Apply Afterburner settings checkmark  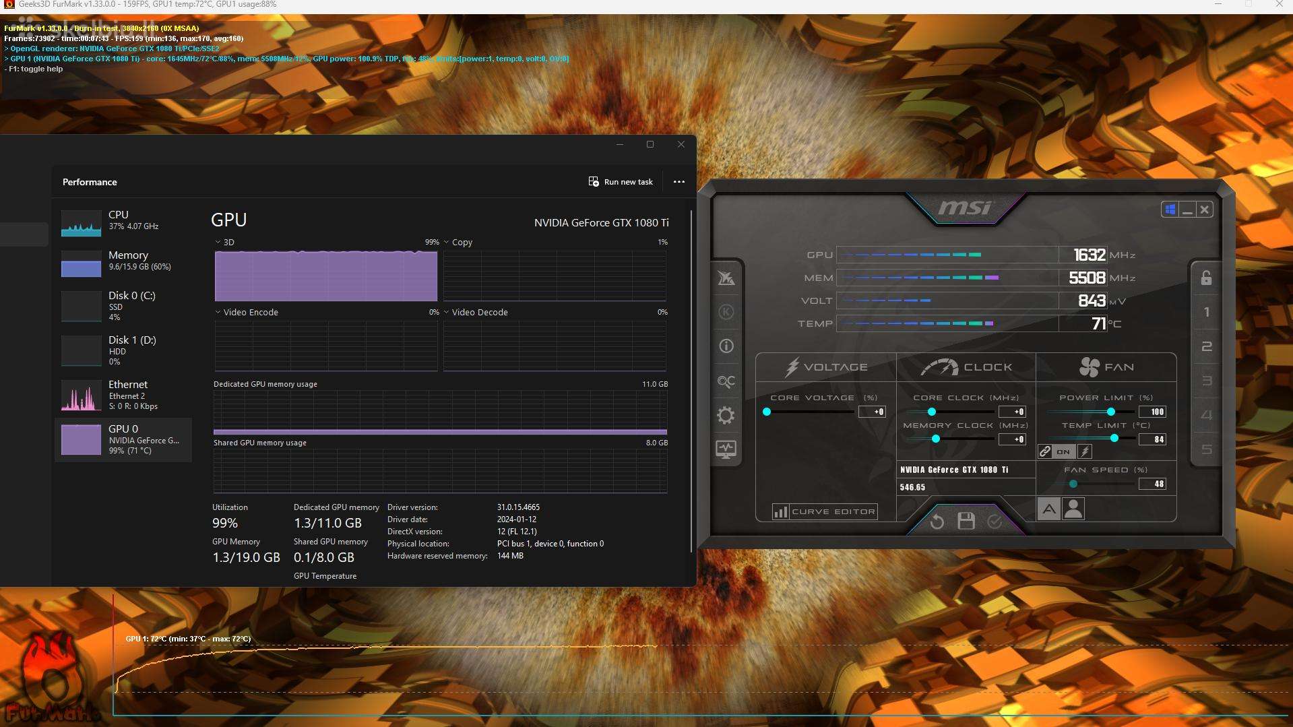pyautogui.click(x=995, y=521)
